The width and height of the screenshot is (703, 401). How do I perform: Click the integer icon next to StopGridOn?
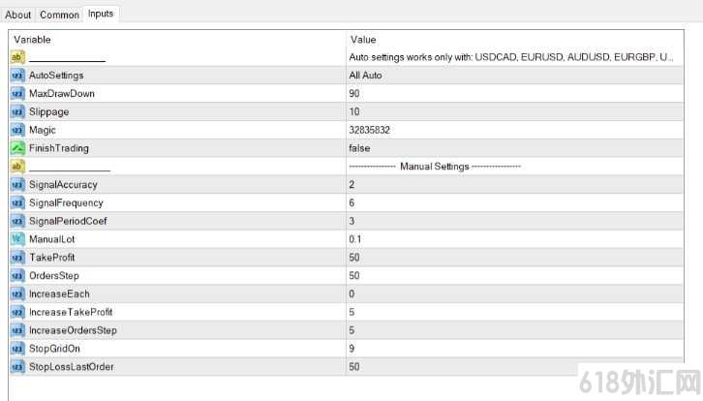coord(17,349)
